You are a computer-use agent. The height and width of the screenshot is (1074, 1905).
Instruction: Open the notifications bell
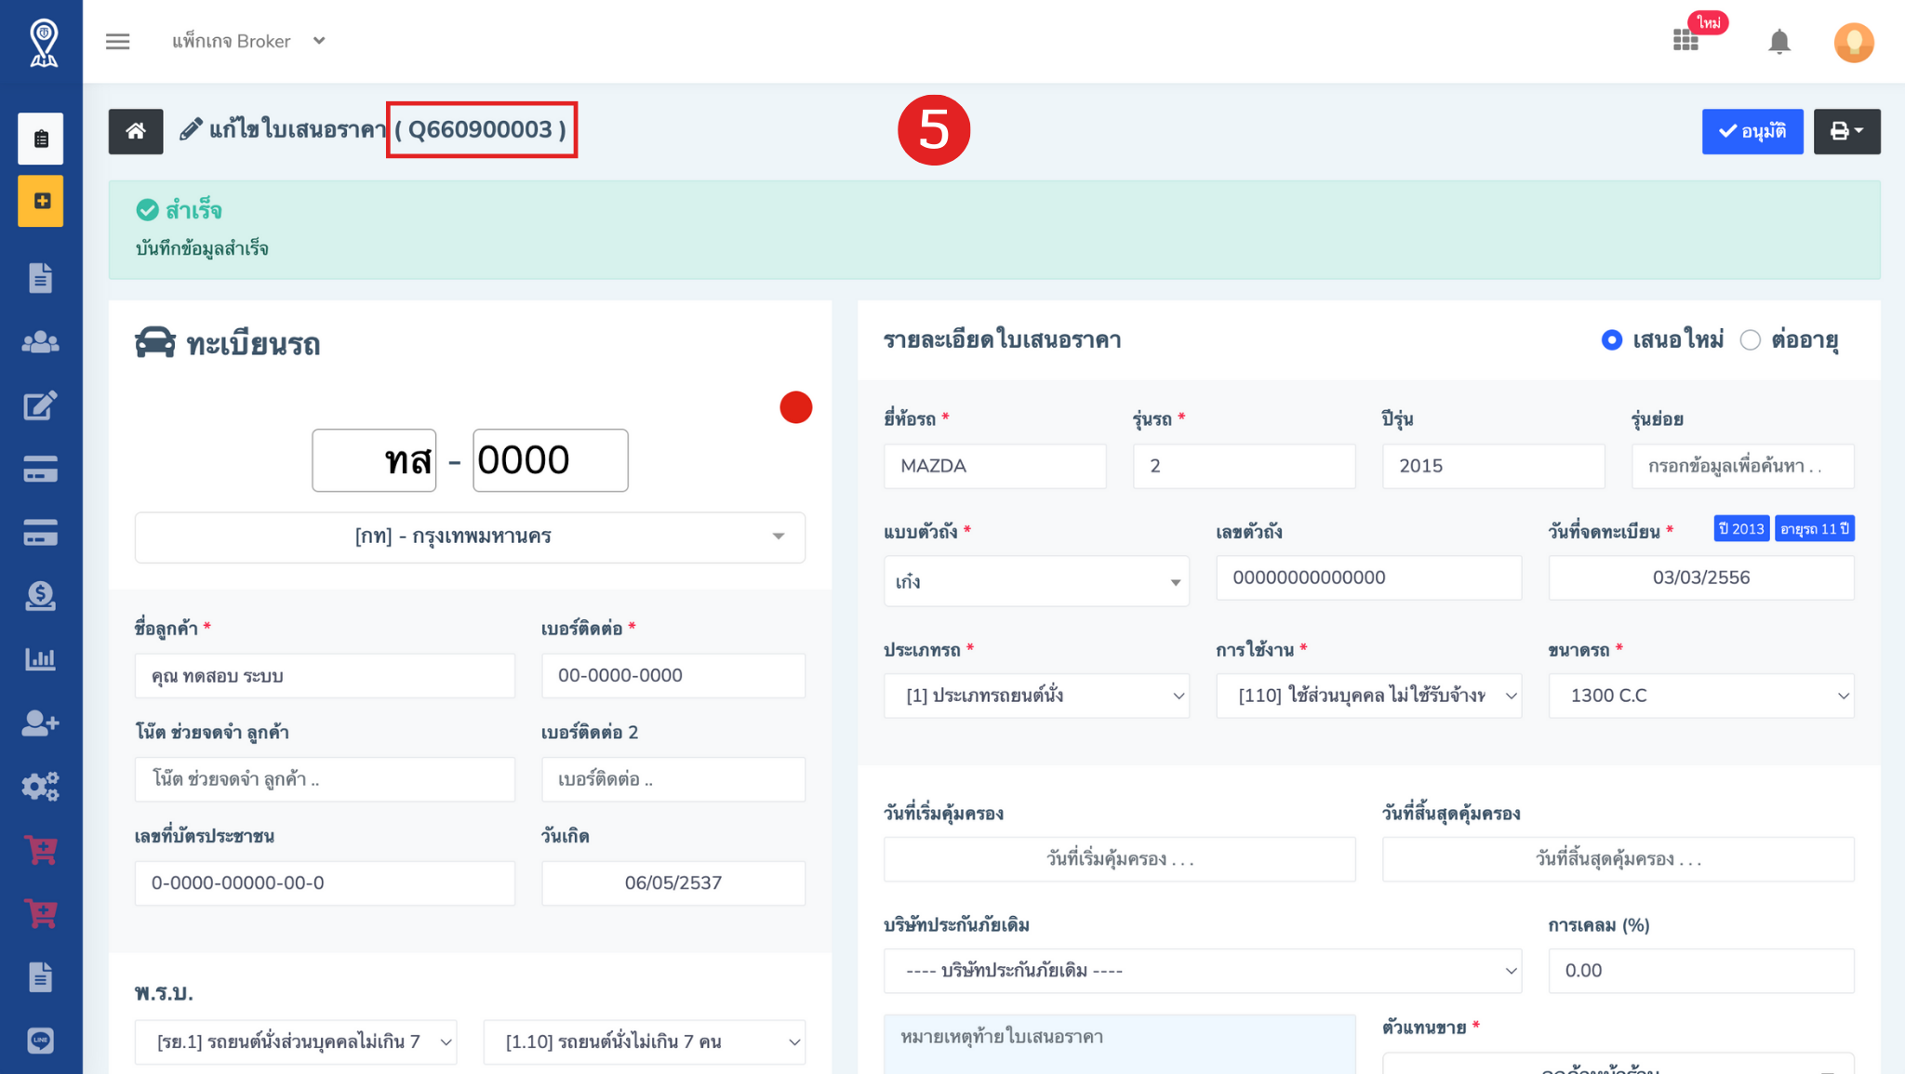pos(1778,42)
